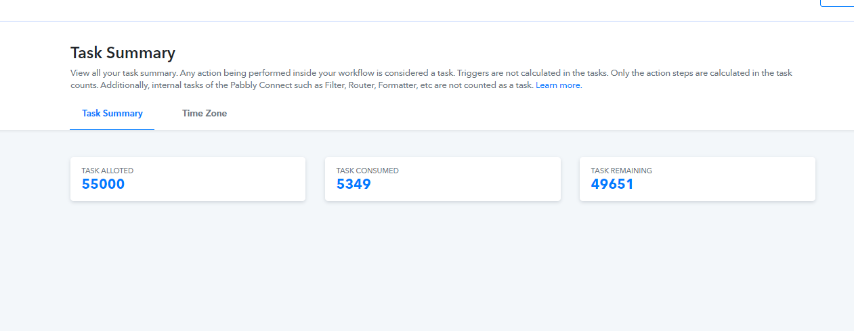Click the underline beneath Task Summary tab
The image size is (854, 331).
pos(112,129)
